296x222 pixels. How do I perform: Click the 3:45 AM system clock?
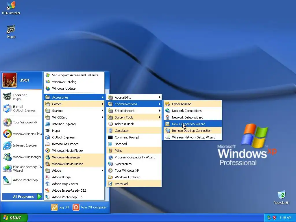tap(285, 218)
